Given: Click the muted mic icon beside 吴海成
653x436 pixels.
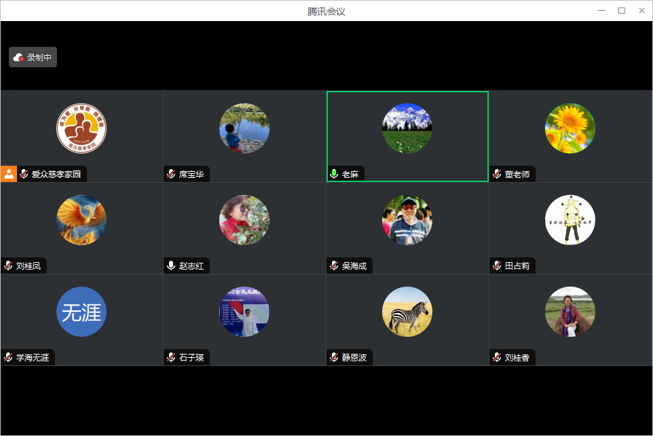Looking at the screenshot, I should (x=334, y=266).
